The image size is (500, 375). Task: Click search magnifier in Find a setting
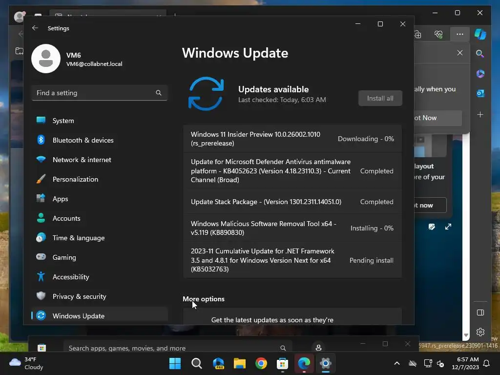(159, 93)
